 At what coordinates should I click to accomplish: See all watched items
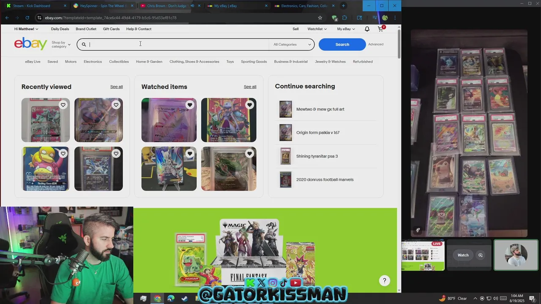point(250,87)
